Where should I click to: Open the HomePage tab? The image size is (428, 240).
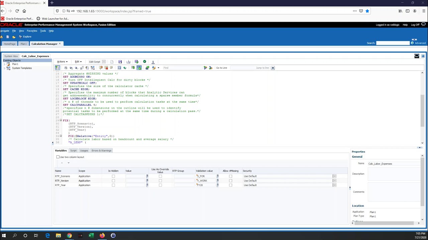coord(10,44)
